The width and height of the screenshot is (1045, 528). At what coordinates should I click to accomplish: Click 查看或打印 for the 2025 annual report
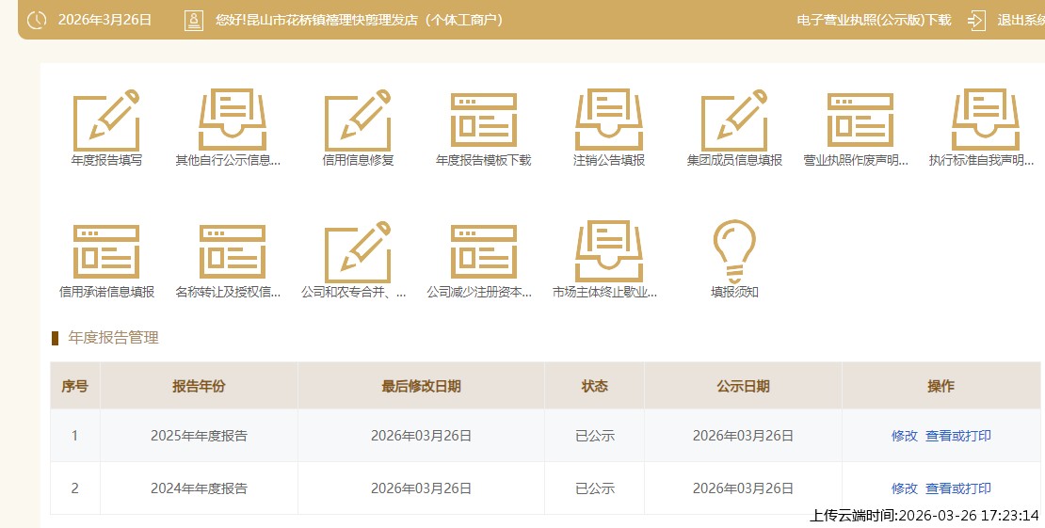(x=957, y=436)
